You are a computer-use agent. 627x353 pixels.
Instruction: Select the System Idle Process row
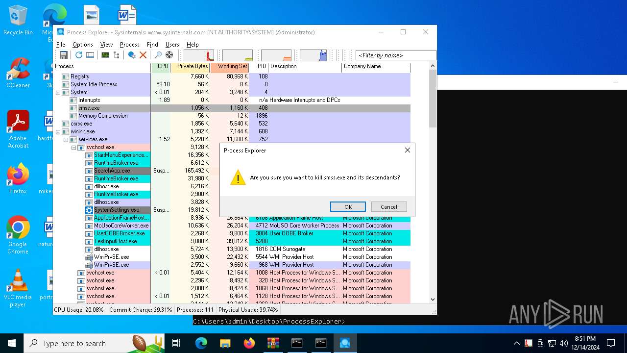click(232, 84)
